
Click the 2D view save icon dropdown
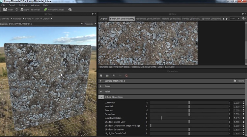pos(244,18)
